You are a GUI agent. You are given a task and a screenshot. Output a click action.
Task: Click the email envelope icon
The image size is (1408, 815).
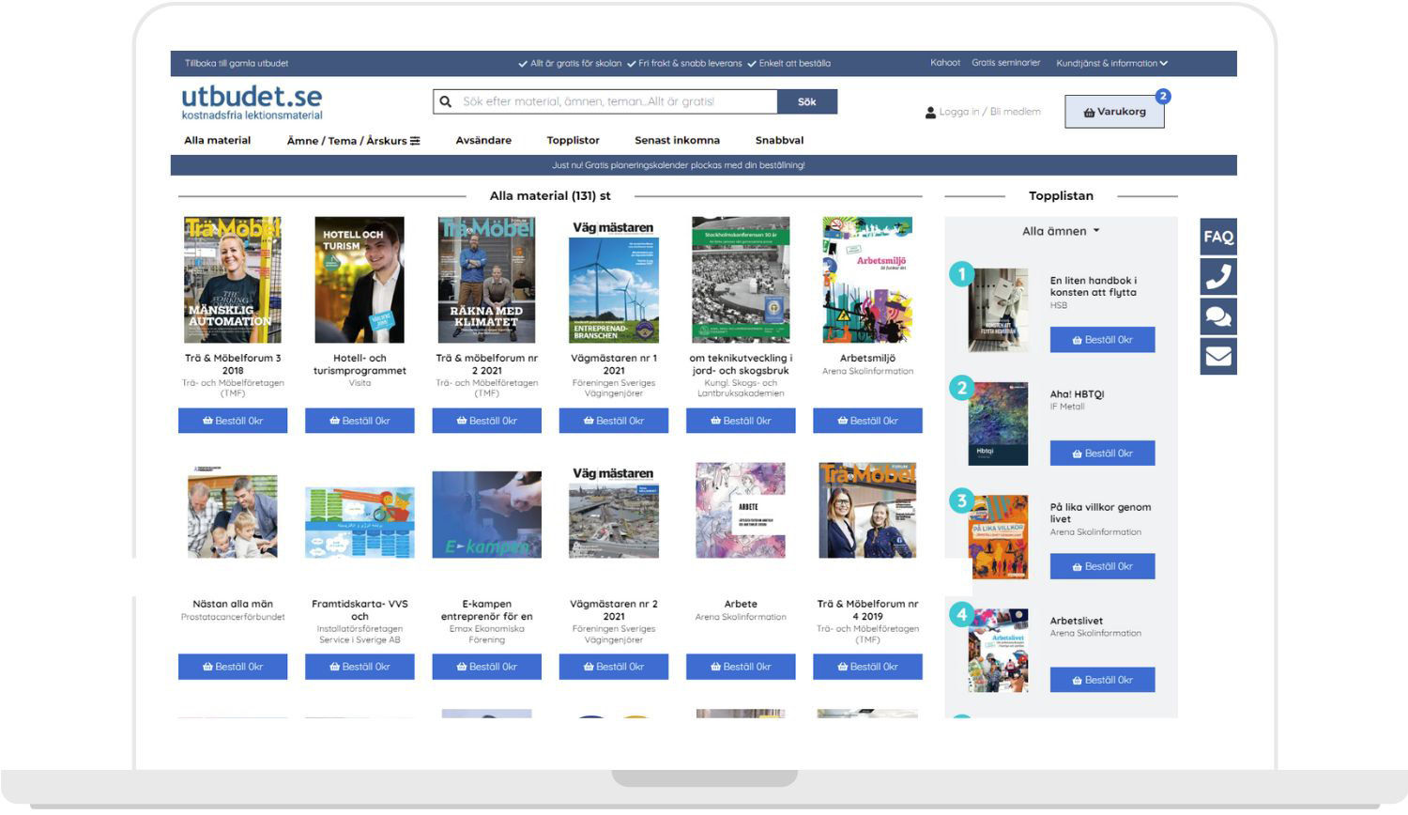click(1218, 357)
